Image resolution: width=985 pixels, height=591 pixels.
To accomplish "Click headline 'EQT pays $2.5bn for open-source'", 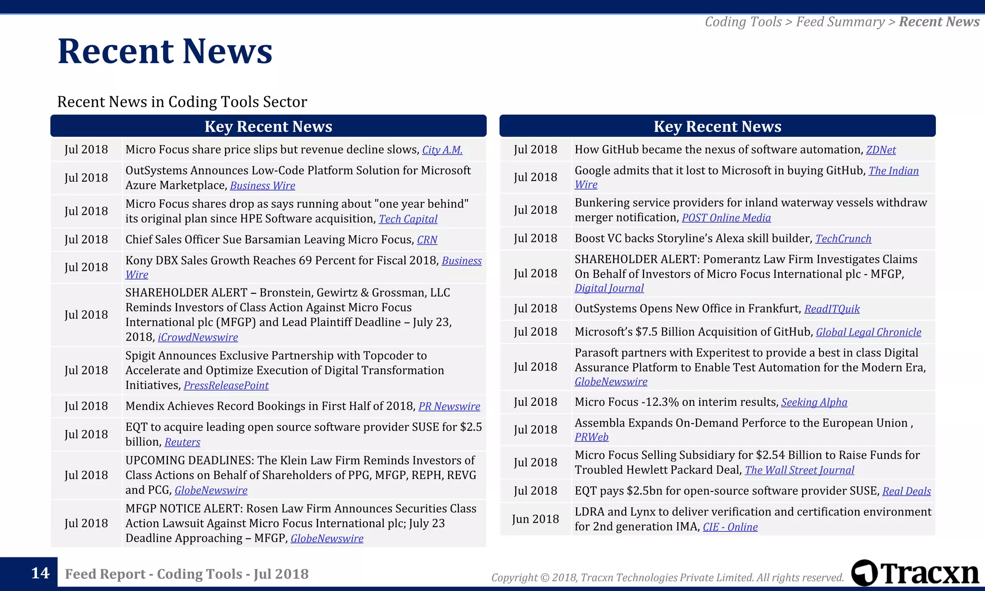I will [727, 491].
